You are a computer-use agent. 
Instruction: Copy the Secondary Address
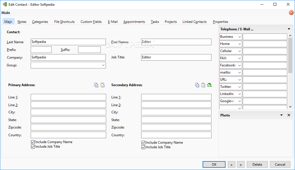coord(197,85)
